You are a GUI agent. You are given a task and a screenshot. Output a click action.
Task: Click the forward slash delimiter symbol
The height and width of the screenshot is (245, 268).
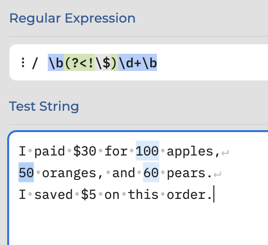pyautogui.click(x=35, y=63)
